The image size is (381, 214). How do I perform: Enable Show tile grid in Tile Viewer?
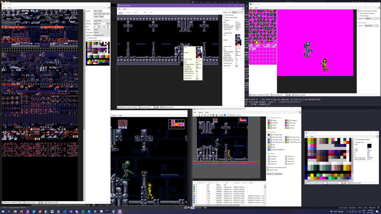click(x=87, y=38)
